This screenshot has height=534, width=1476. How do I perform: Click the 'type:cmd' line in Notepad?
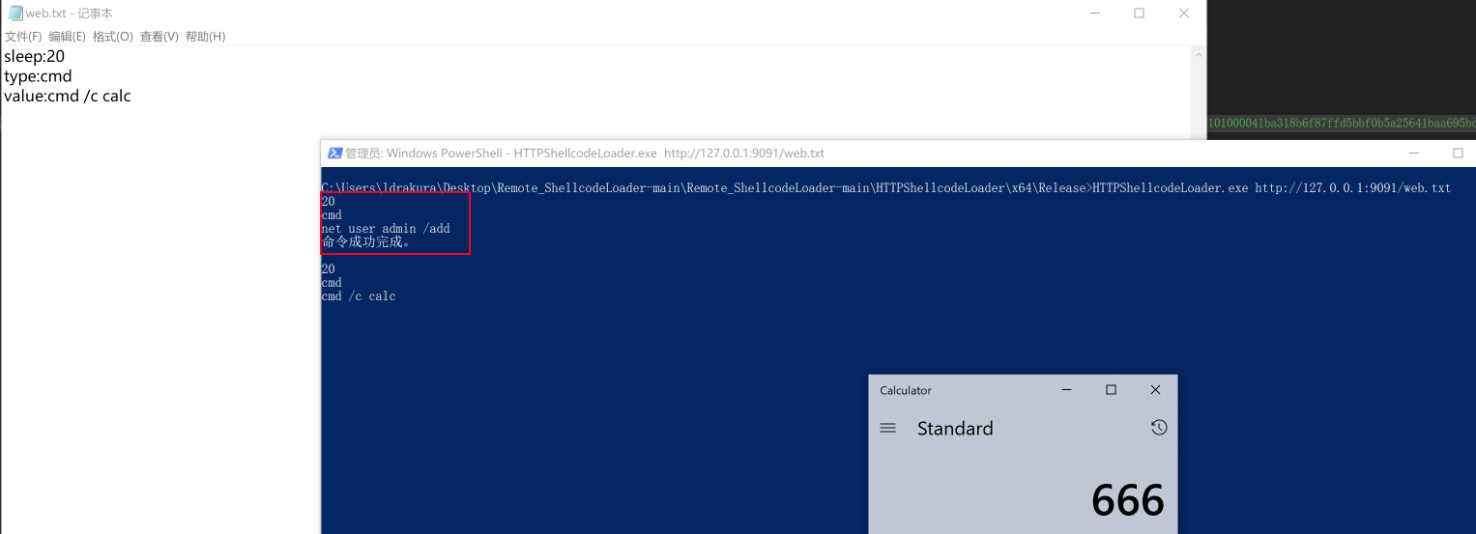pyautogui.click(x=38, y=76)
